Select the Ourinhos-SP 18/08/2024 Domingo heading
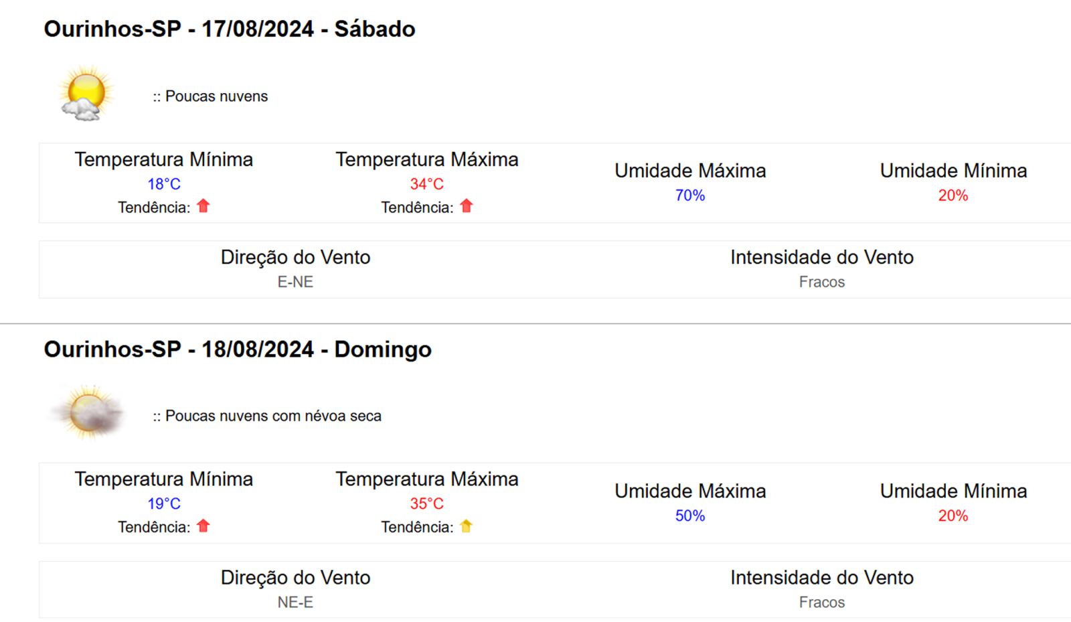The image size is (1071, 622). coord(238,349)
